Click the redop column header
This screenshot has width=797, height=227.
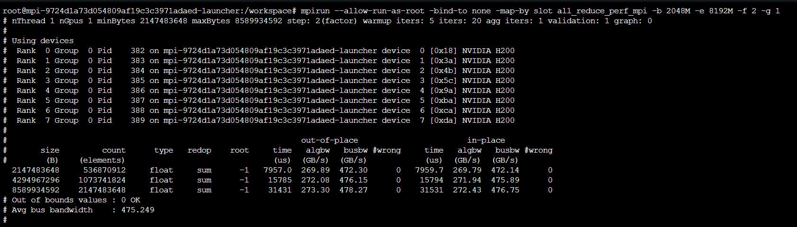pos(199,150)
